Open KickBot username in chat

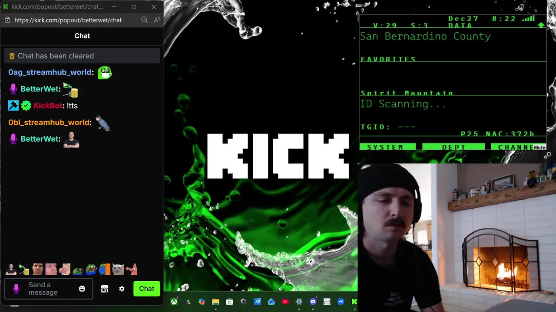point(48,106)
